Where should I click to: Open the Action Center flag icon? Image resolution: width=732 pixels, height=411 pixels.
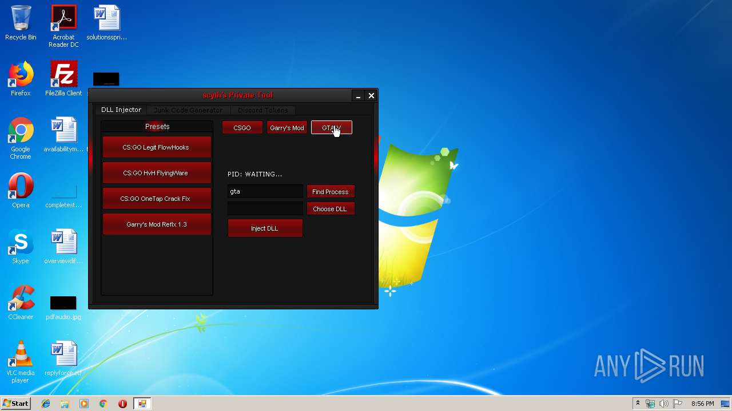coord(678,404)
